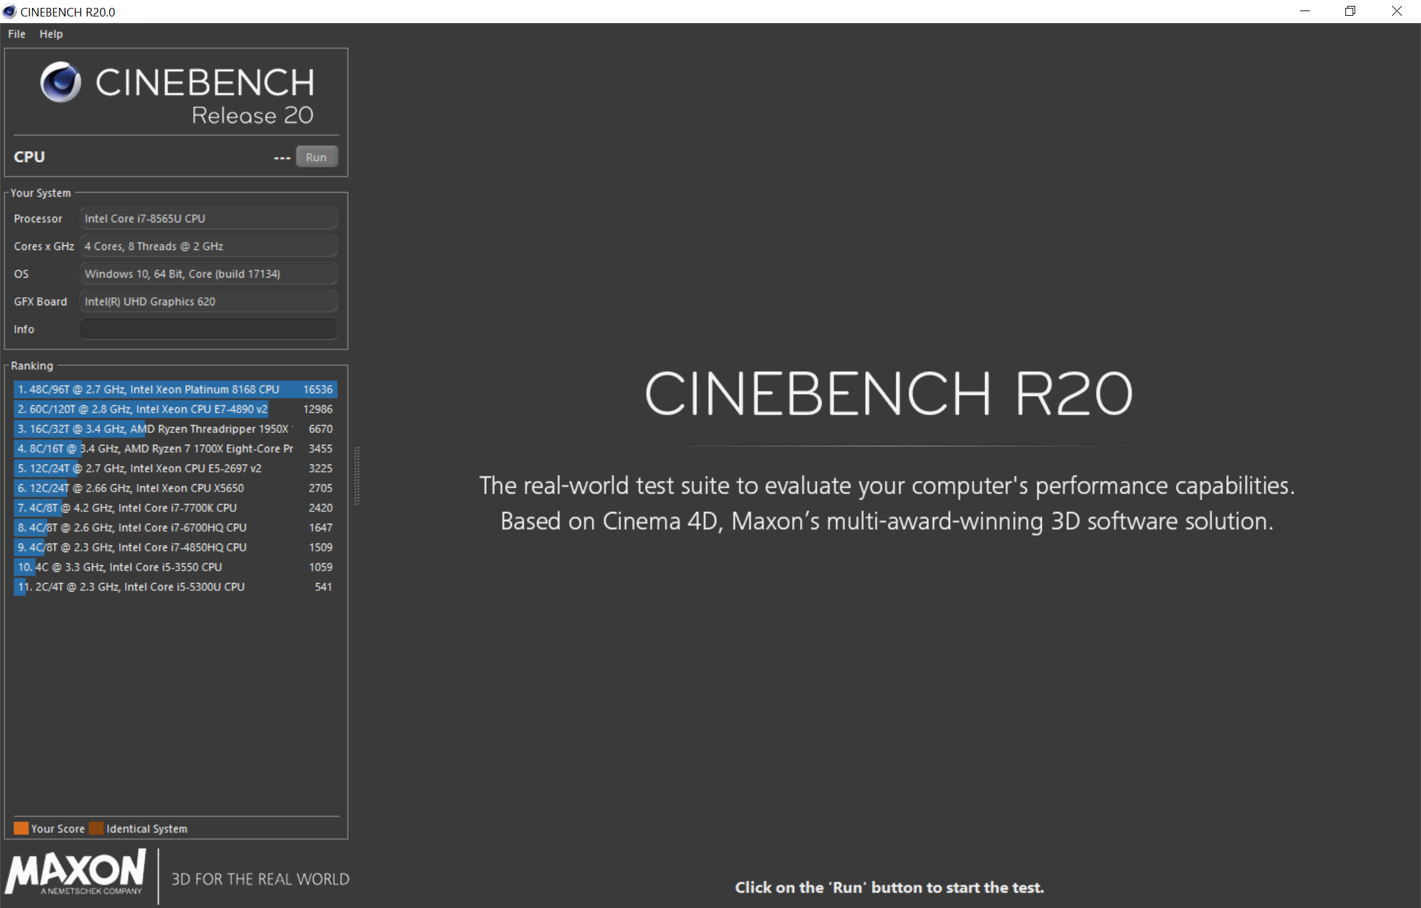Select the Xeon E5-2697 v2 ranking row

[x=176, y=468]
